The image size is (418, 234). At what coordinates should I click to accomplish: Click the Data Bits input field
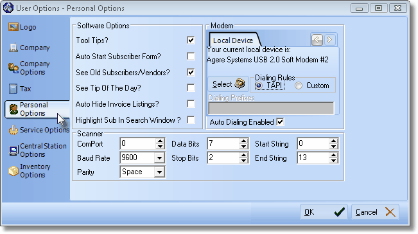click(223, 143)
